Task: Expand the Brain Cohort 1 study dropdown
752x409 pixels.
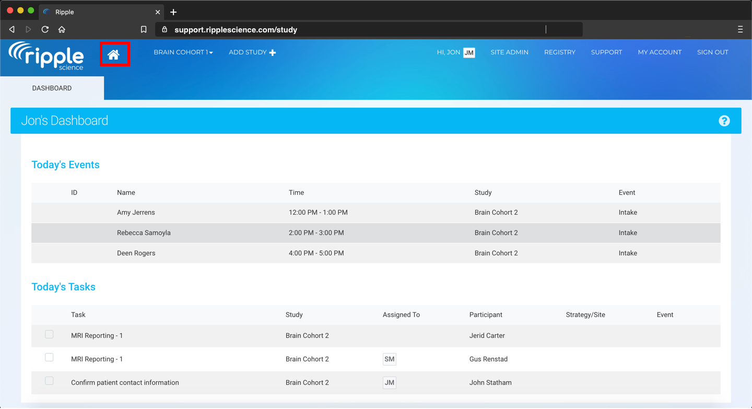Action: pos(183,52)
